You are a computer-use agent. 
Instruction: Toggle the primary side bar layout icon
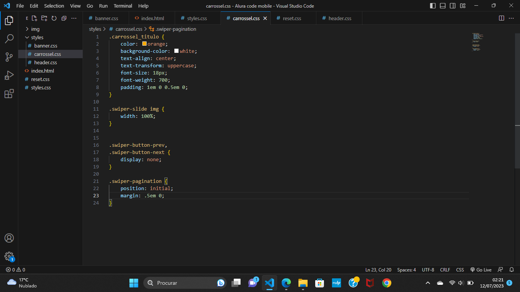(x=433, y=6)
